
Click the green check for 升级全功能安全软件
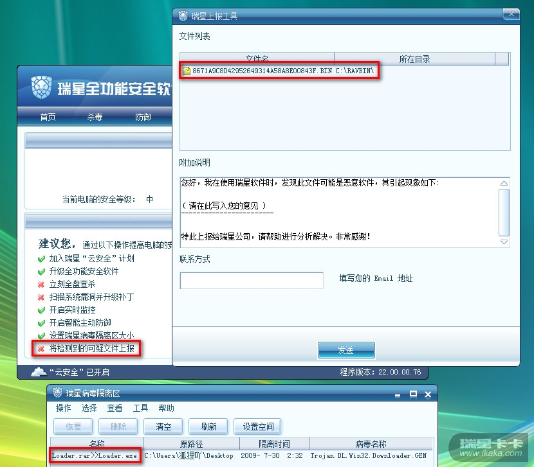click(x=41, y=272)
